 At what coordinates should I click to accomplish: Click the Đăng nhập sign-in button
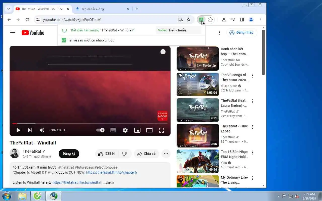tap(242, 33)
